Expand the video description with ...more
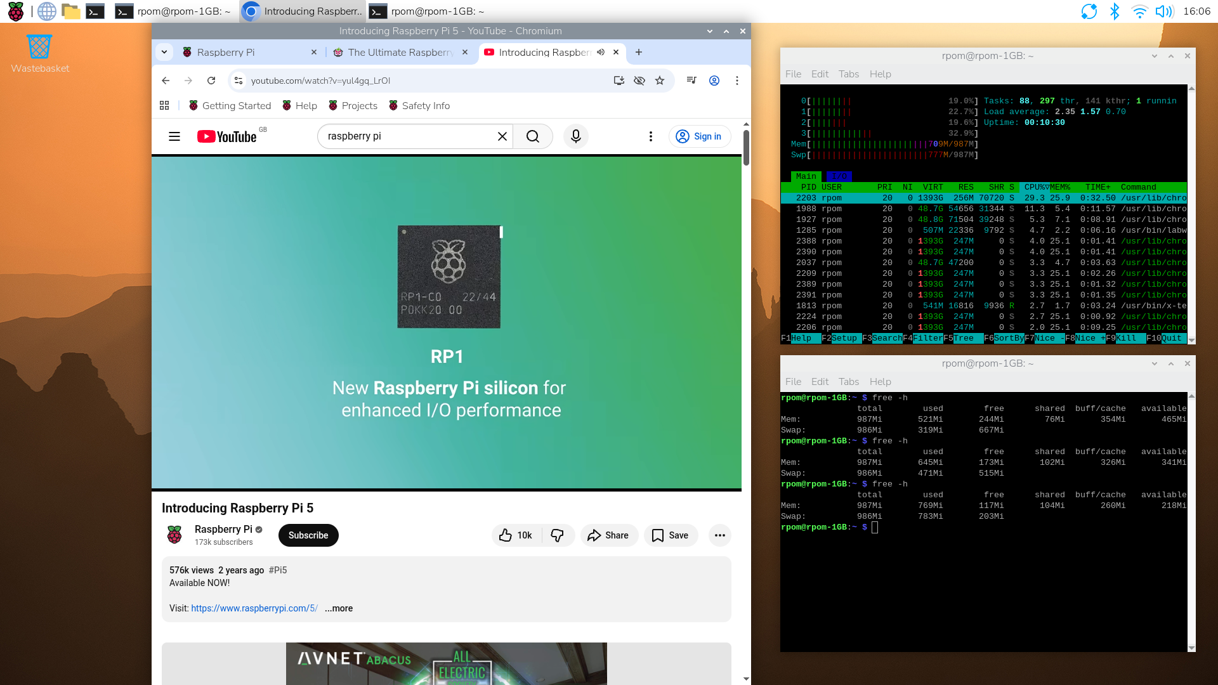This screenshot has height=685, width=1218. click(338, 608)
